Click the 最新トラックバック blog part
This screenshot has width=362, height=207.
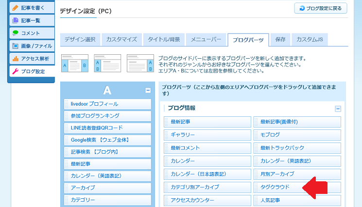(297, 148)
